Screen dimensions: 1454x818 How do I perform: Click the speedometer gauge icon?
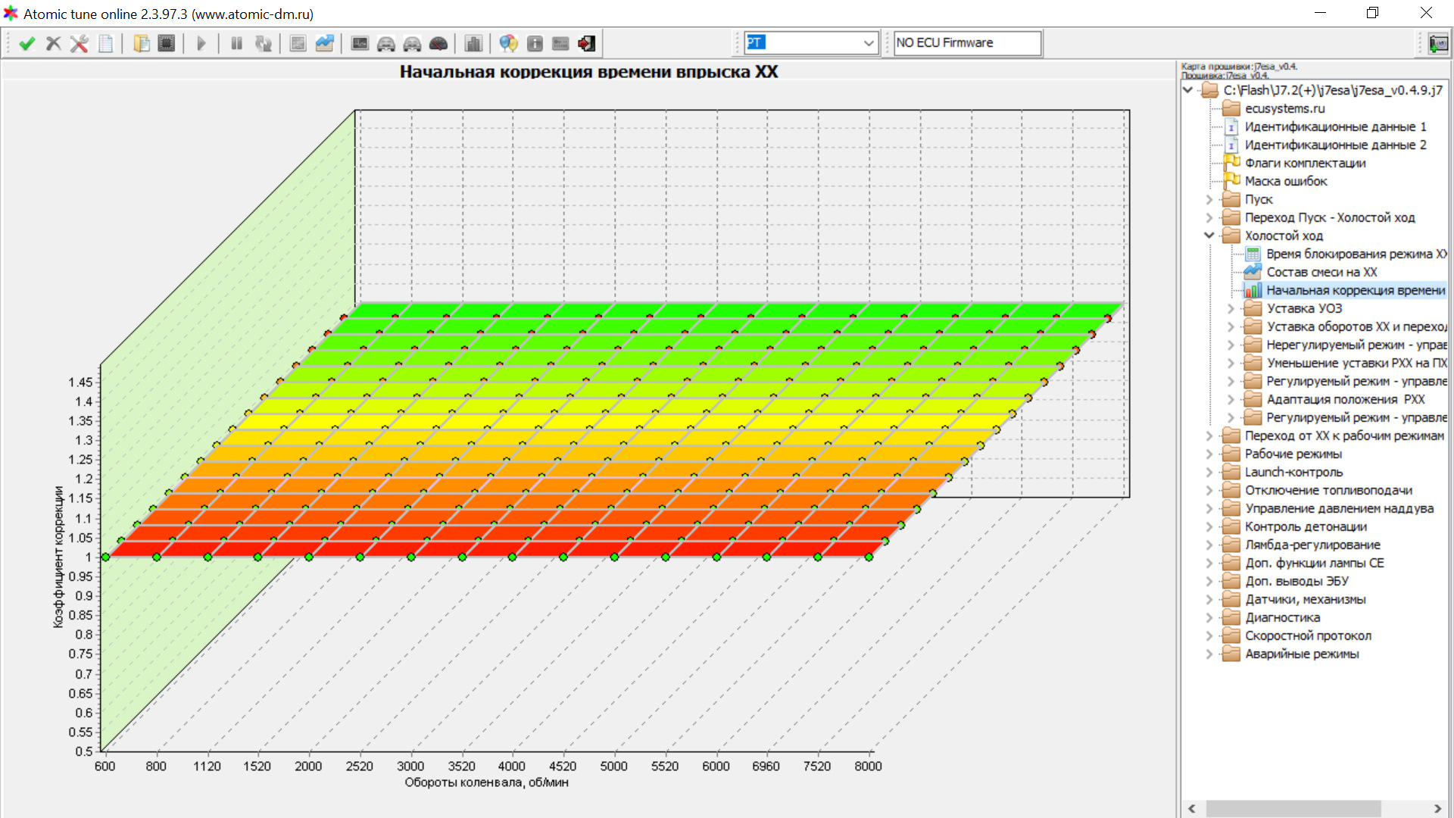(x=438, y=43)
